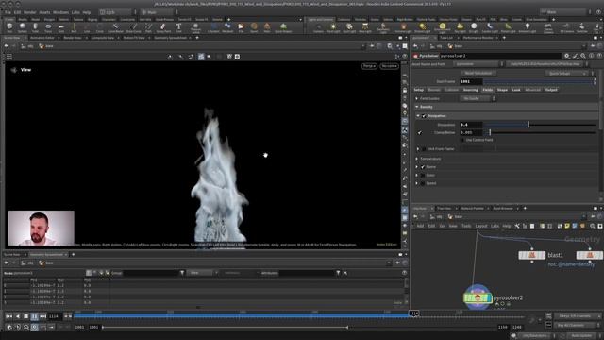Add an Ambient Light from shelf
This screenshot has height=340, width=604.
click(527, 27)
